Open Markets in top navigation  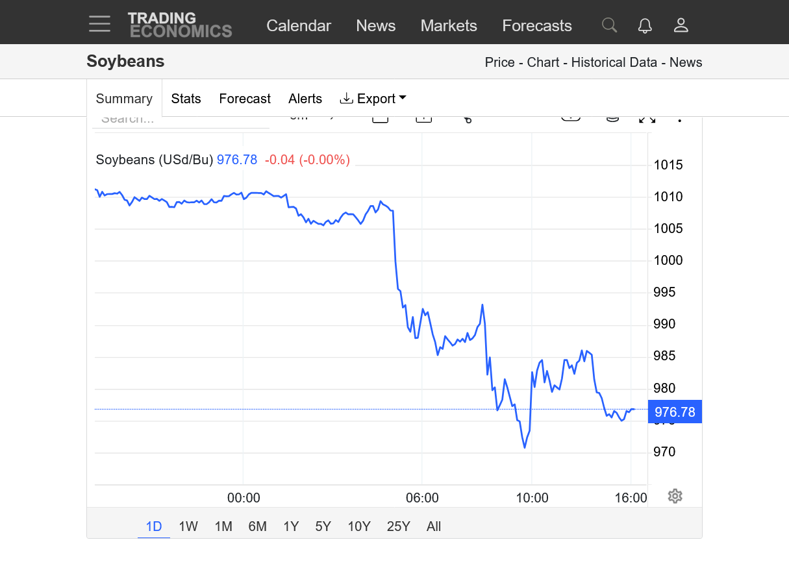[x=449, y=25]
